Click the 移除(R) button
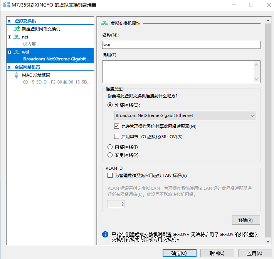The image size is (274, 259). pyautogui.click(x=246, y=220)
